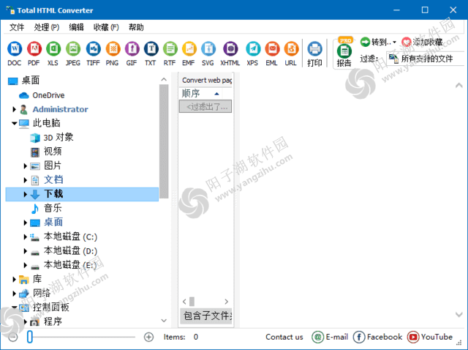
Task: Open the 编辑 menu
Action: click(x=76, y=28)
